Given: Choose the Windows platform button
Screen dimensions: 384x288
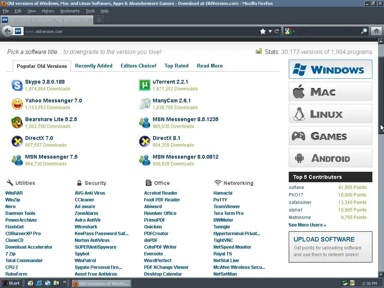Looking at the screenshot, I should point(330,69).
